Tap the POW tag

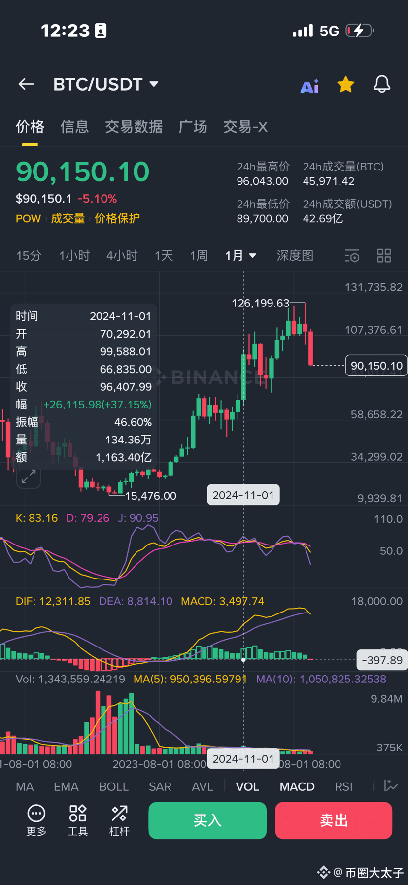click(x=28, y=218)
